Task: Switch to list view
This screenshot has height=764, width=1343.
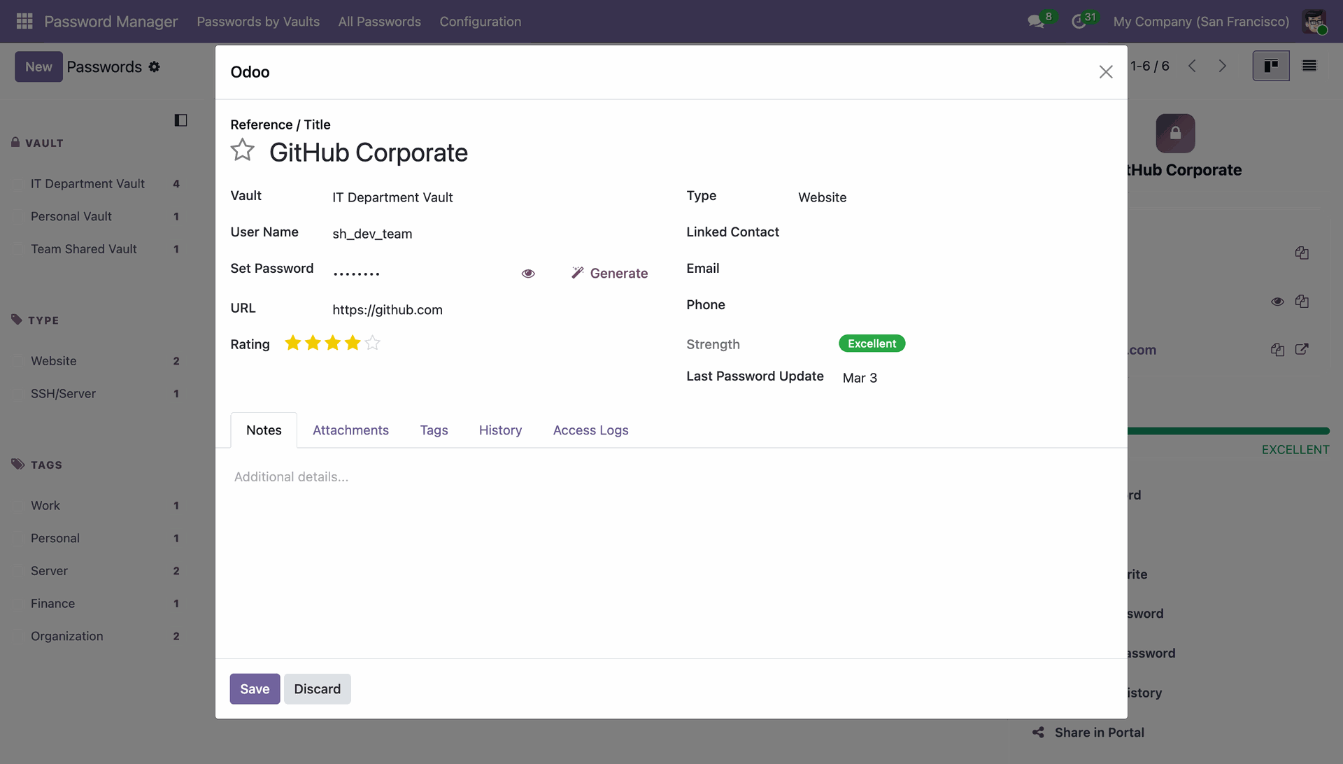Action: click(x=1309, y=66)
